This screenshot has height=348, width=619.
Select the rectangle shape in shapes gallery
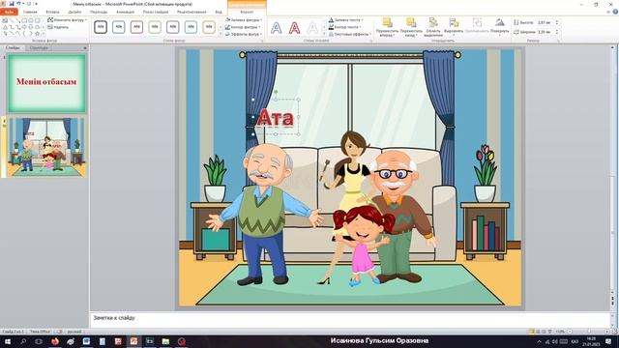click(24, 20)
